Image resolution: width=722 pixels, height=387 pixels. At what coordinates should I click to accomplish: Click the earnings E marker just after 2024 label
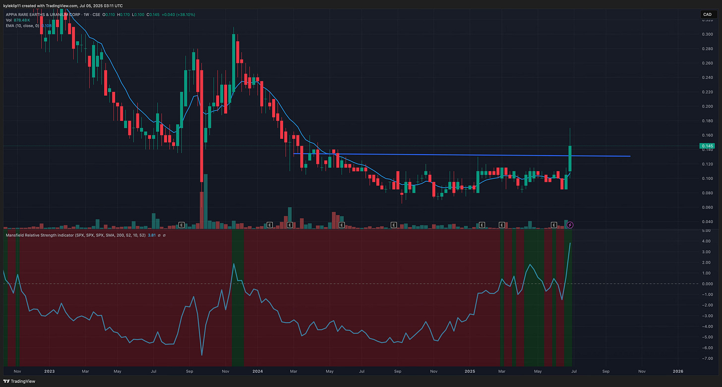[x=270, y=225]
